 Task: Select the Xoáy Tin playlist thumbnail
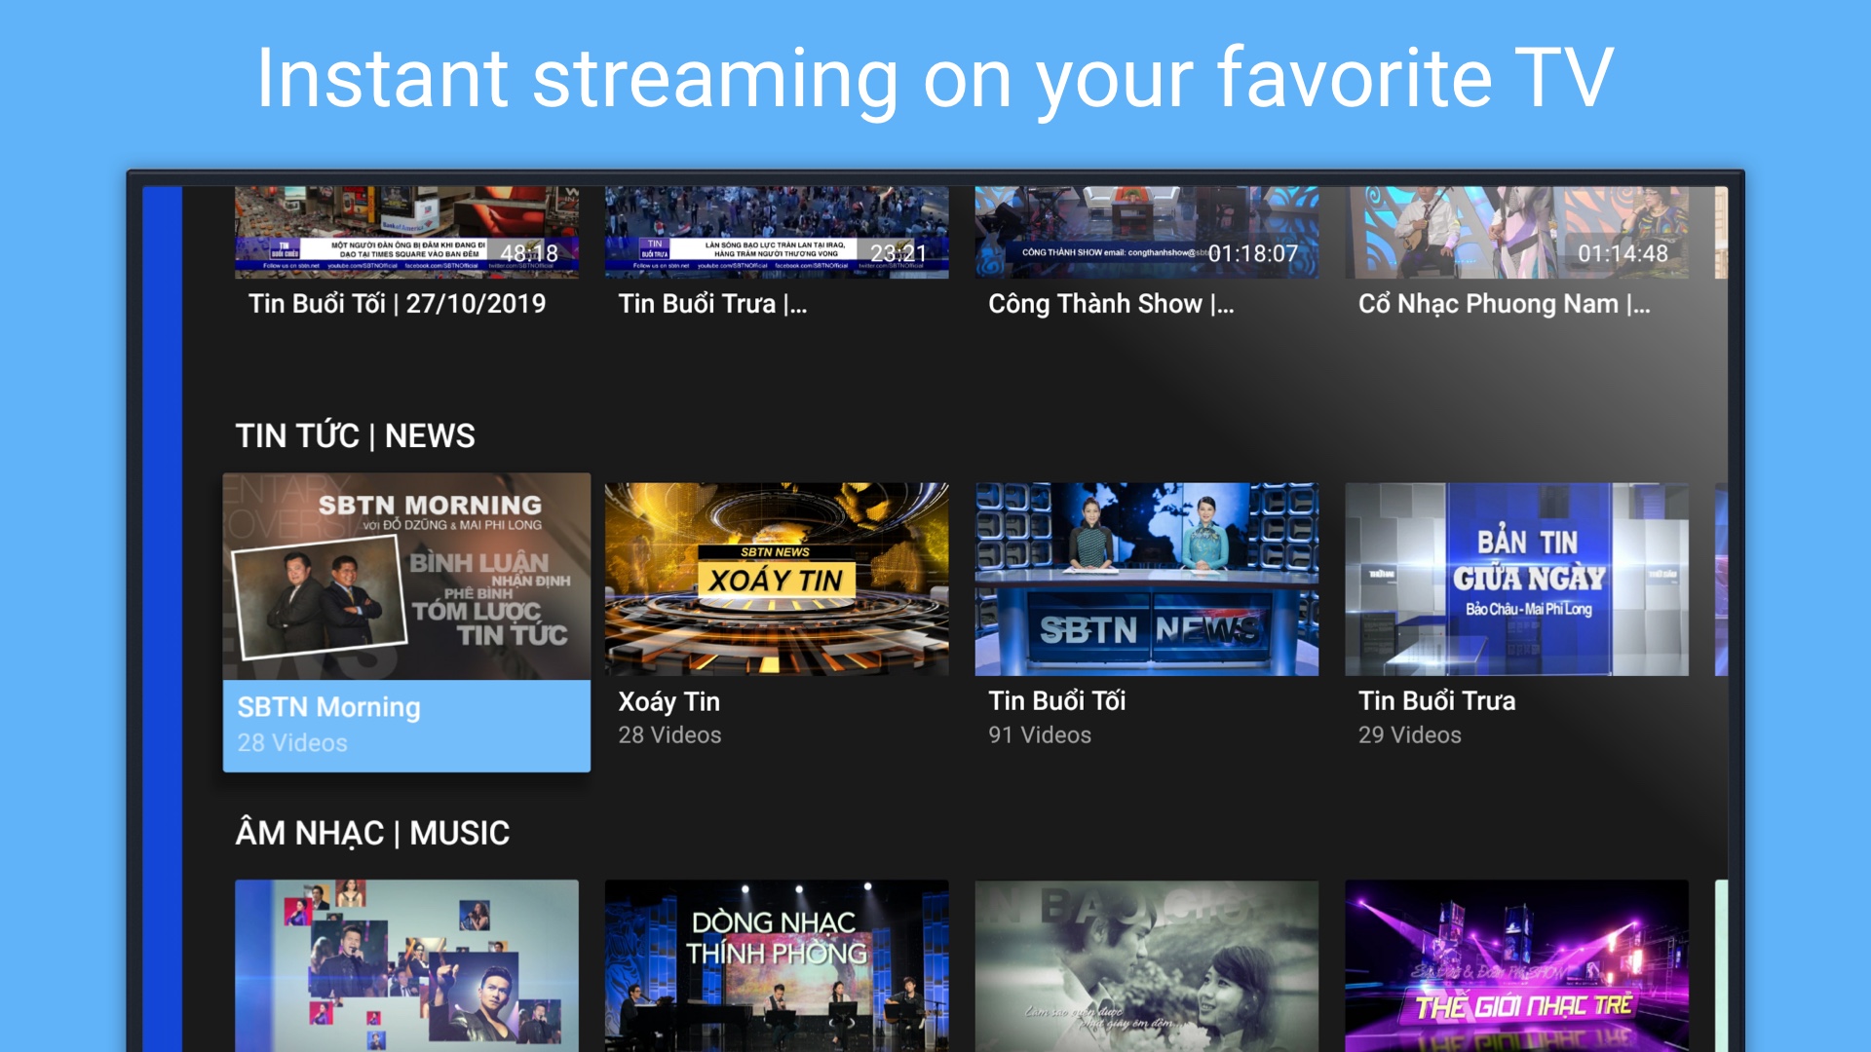(776, 579)
